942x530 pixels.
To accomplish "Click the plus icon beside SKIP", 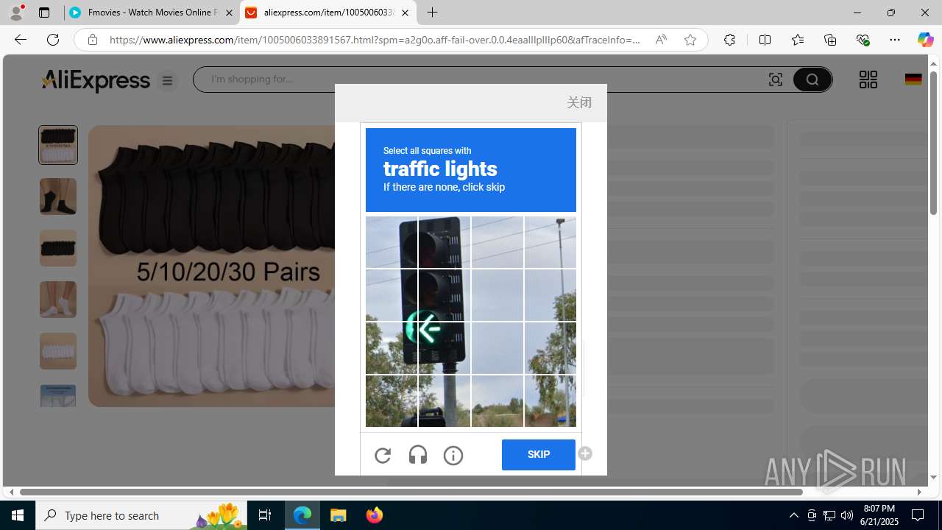I will point(585,453).
